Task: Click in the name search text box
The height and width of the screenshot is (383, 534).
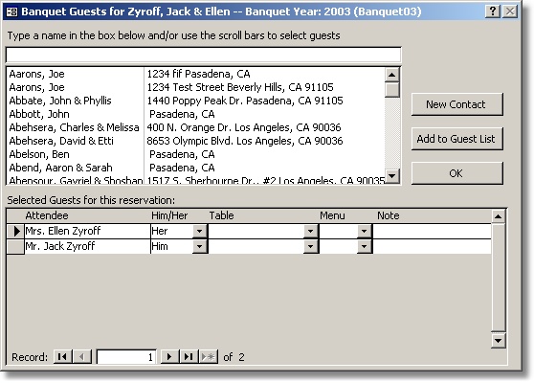Action: [x=203, y=55]
